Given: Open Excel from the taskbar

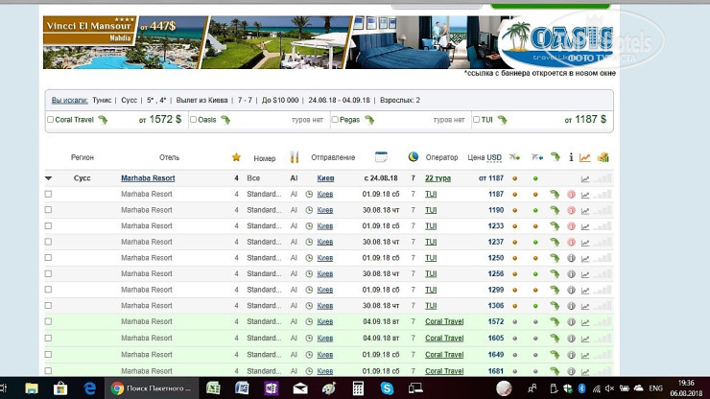Looking at the screenshot, I should [x=213, y=388].
